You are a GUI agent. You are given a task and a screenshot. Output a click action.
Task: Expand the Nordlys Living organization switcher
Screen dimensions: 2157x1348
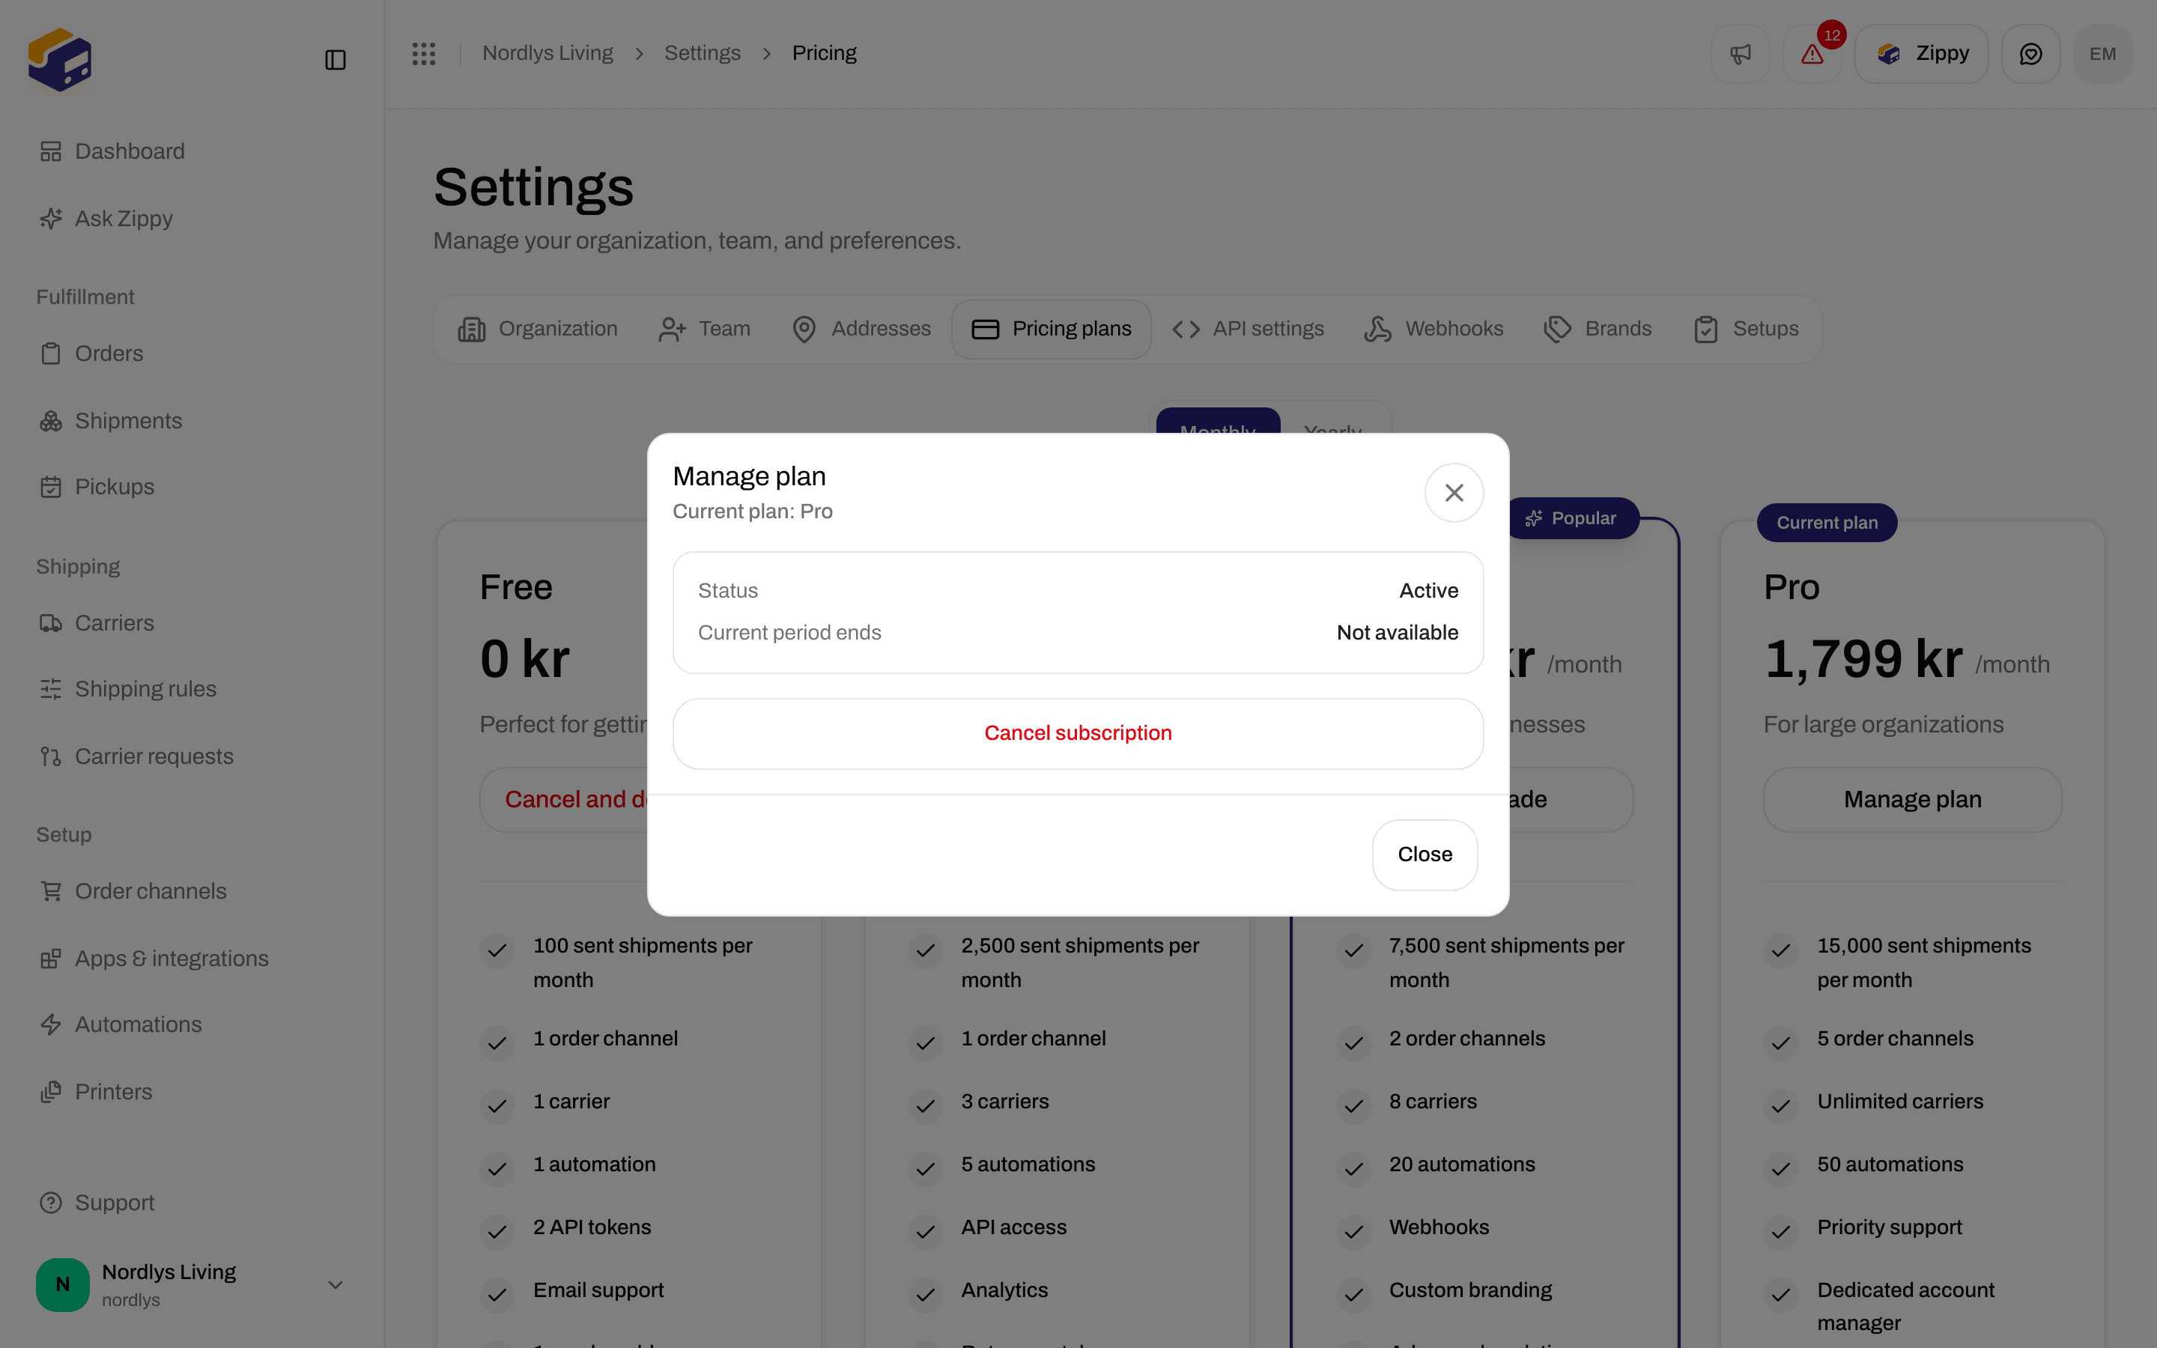191,1284
